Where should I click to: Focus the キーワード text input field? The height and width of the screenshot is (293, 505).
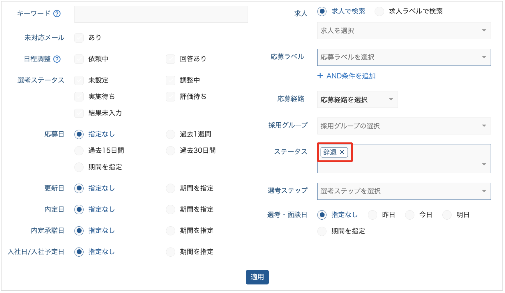pyautogui.click(x=161, y=14)
